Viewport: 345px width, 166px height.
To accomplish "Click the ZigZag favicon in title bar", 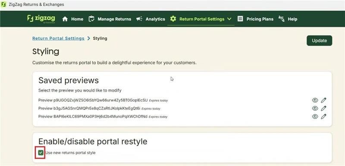I will pyautogui.click(x=3, y=4).
